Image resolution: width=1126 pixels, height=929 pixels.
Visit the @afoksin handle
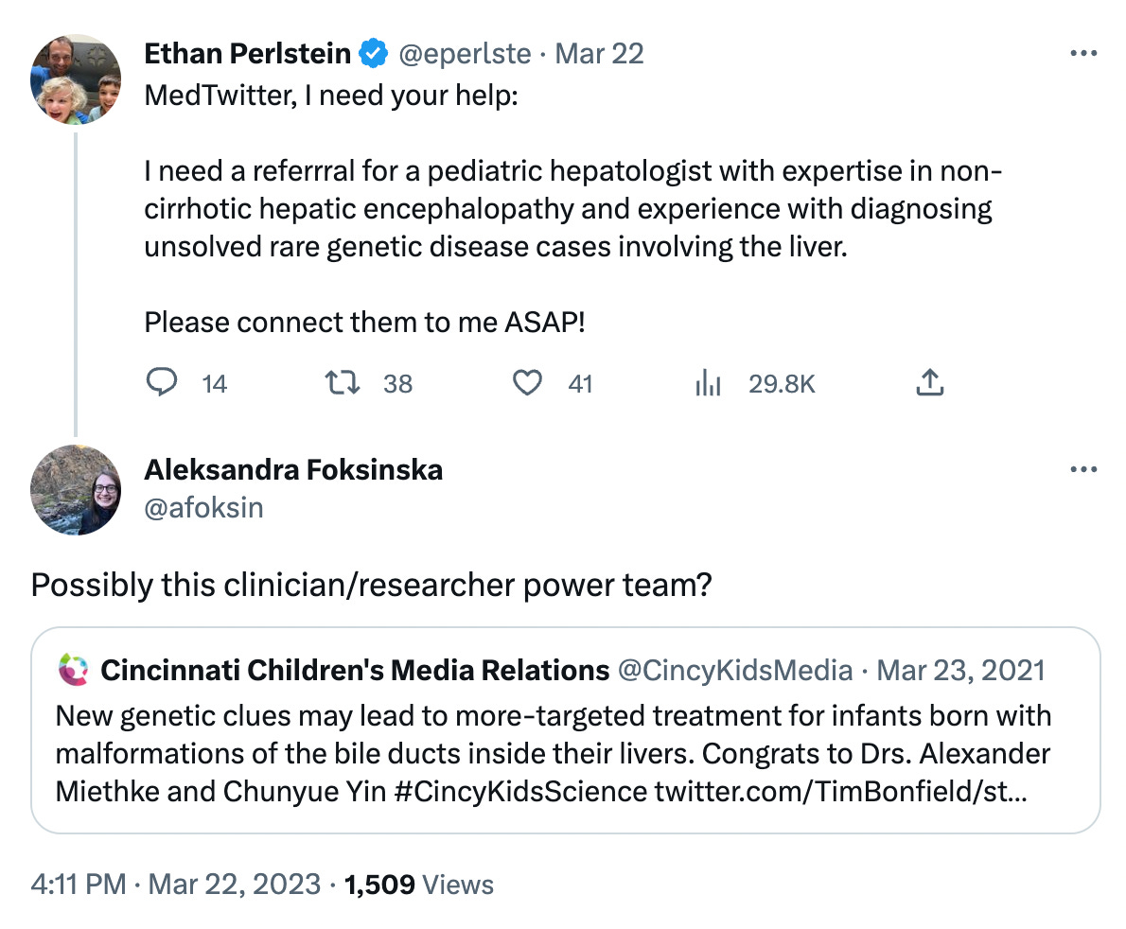[204, 508]
